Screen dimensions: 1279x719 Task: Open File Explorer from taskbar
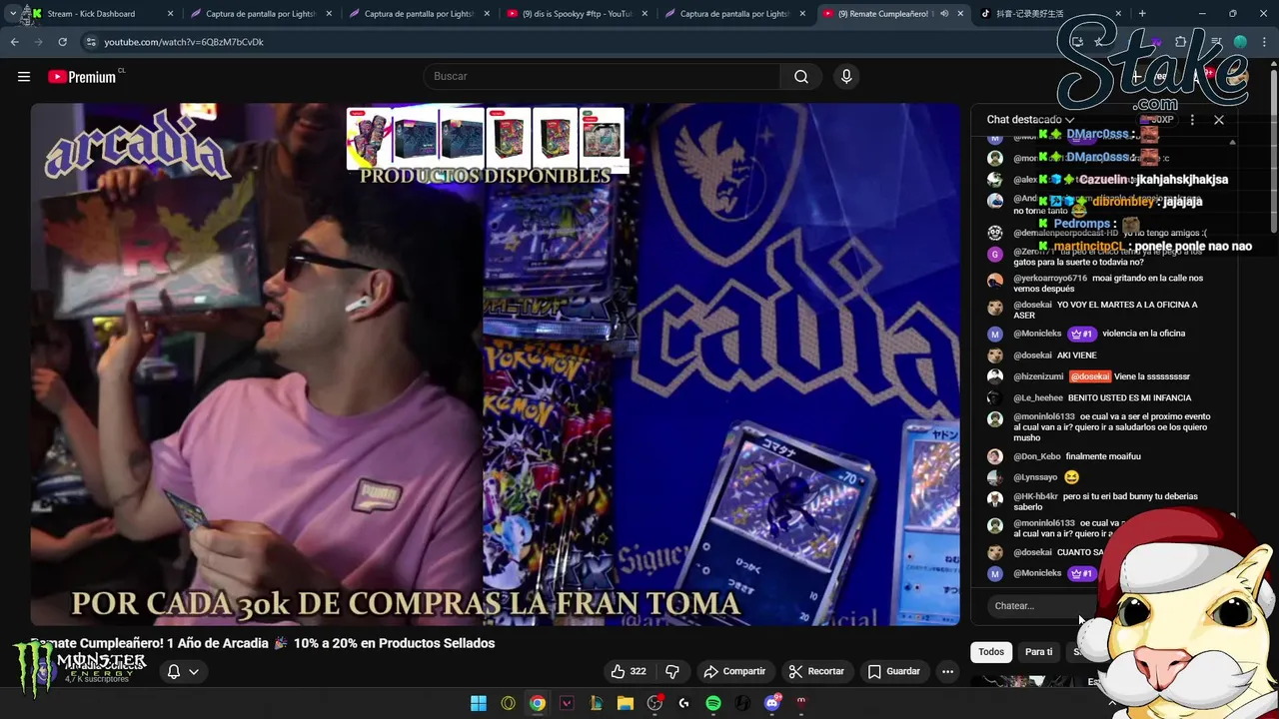626,703
